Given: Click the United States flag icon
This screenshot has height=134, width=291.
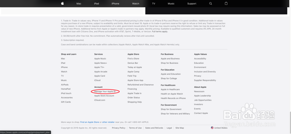Looking at the screenshot, I should tap(212, 128).
